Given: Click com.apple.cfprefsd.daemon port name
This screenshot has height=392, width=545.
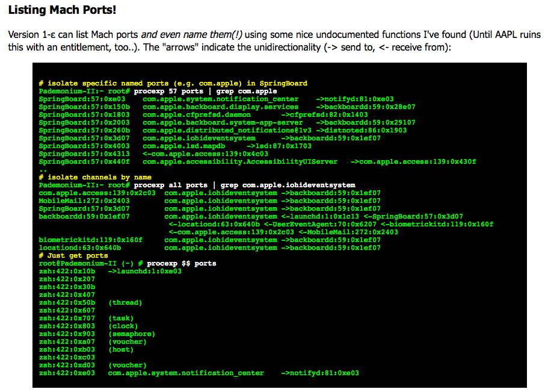Looking at the screenshot, I should click(x=196, y=115).
